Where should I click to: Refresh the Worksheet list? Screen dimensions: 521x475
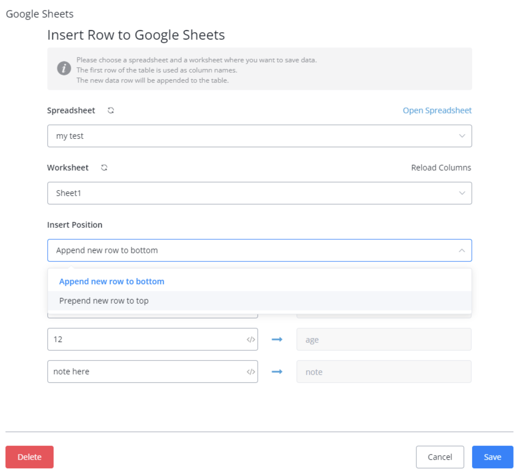pyautogui.click(x=104, y=168)
